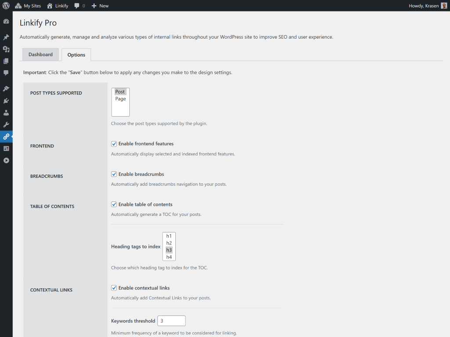The width and height of the screenshot is (450, 337).
Task: Toggle the Enable contextual links checkbox
Action: pyautogui.click(x=114, y=288)
